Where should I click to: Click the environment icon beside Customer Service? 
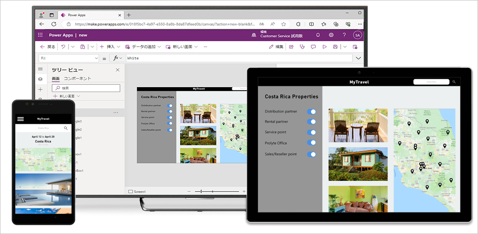(254, 36)
